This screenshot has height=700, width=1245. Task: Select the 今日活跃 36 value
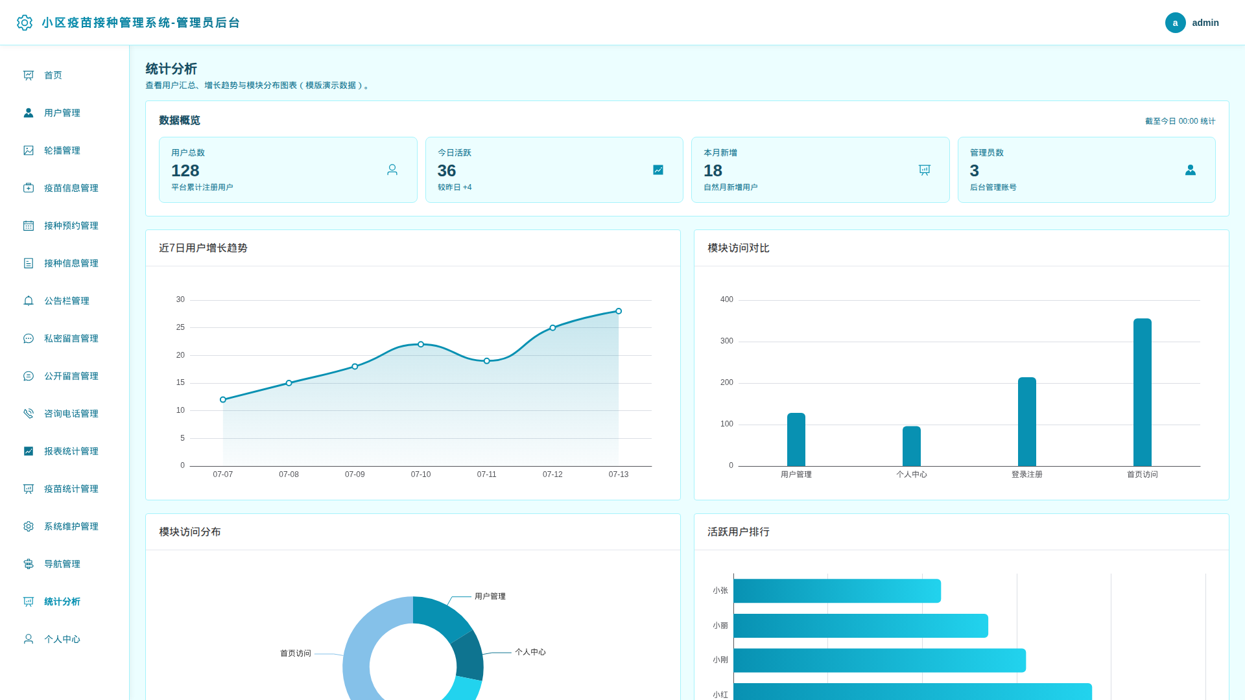[447, 170]
